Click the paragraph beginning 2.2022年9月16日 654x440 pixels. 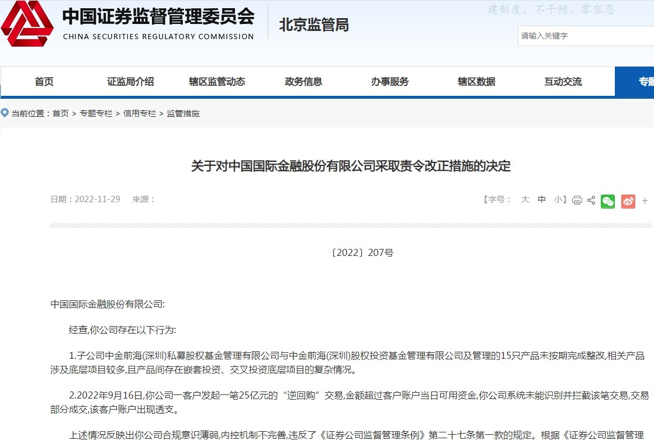350,403
